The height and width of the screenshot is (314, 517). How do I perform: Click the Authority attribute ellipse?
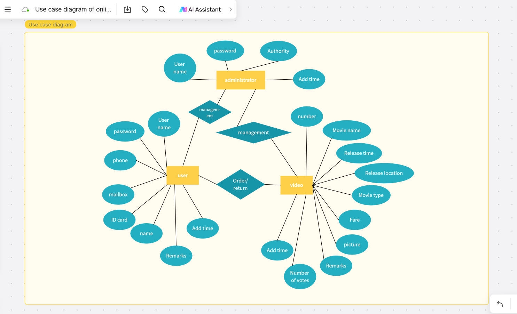coord(278,51)
